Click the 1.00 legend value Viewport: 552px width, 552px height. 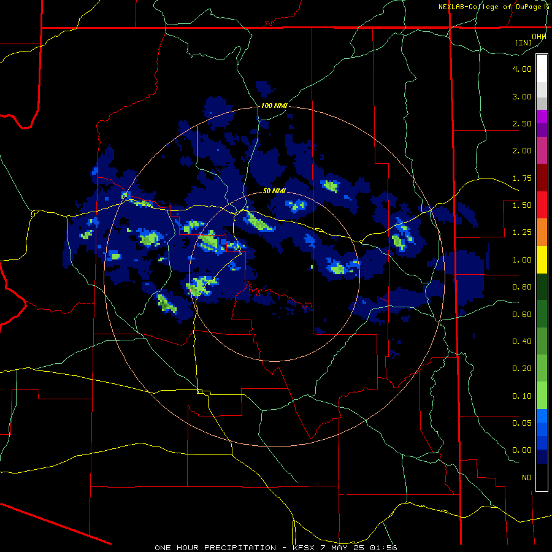pos(522,260)
